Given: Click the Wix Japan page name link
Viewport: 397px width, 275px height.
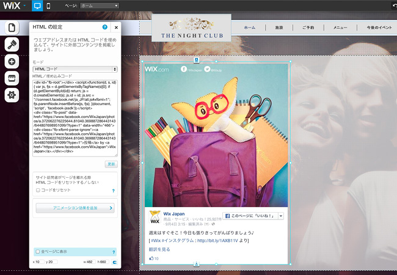Looking at the screenshot, I should (174, 214).
